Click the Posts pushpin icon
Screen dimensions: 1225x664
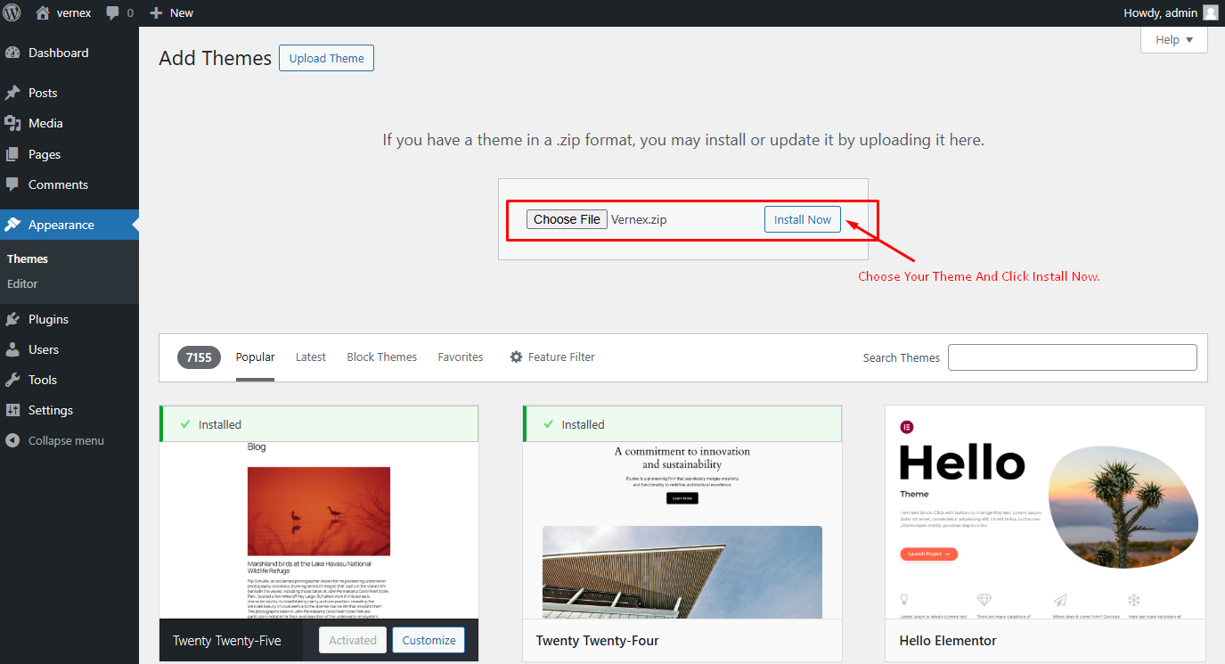point(12,93)
